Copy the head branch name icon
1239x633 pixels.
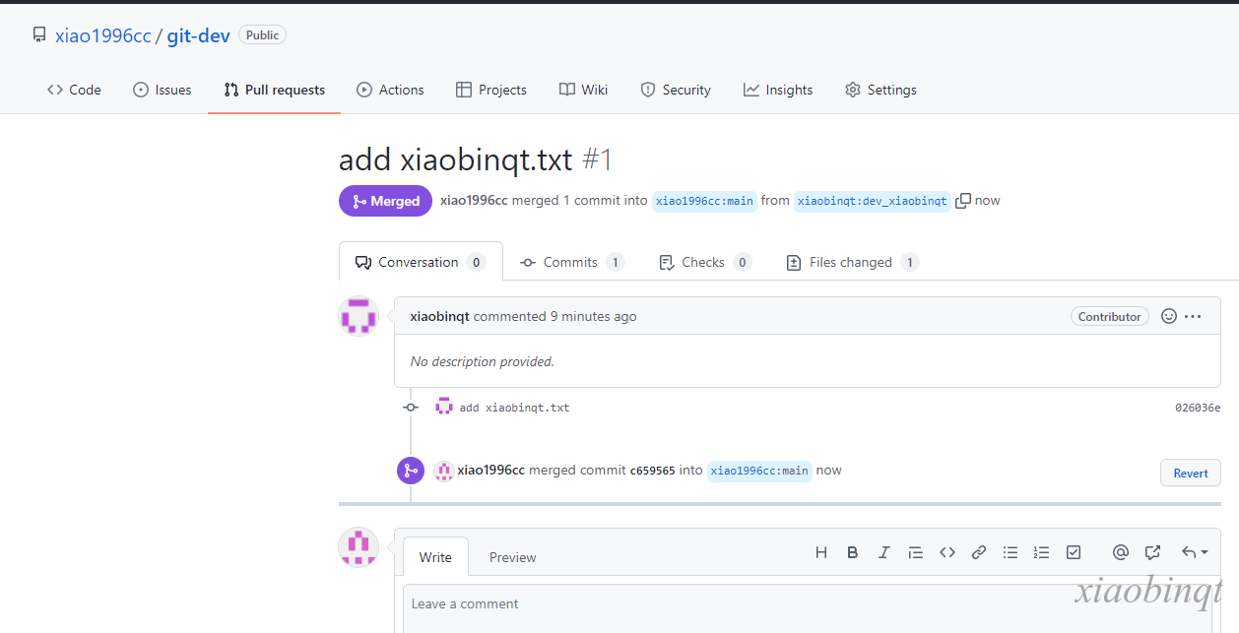tap(963, 201)
